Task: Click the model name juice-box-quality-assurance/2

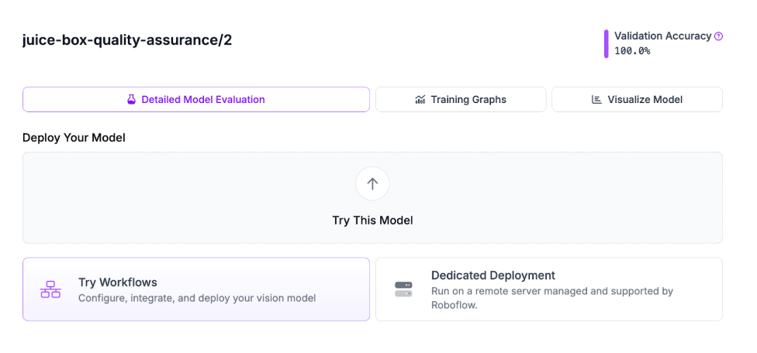Action: pyautogui.click(x=127, y=40)
